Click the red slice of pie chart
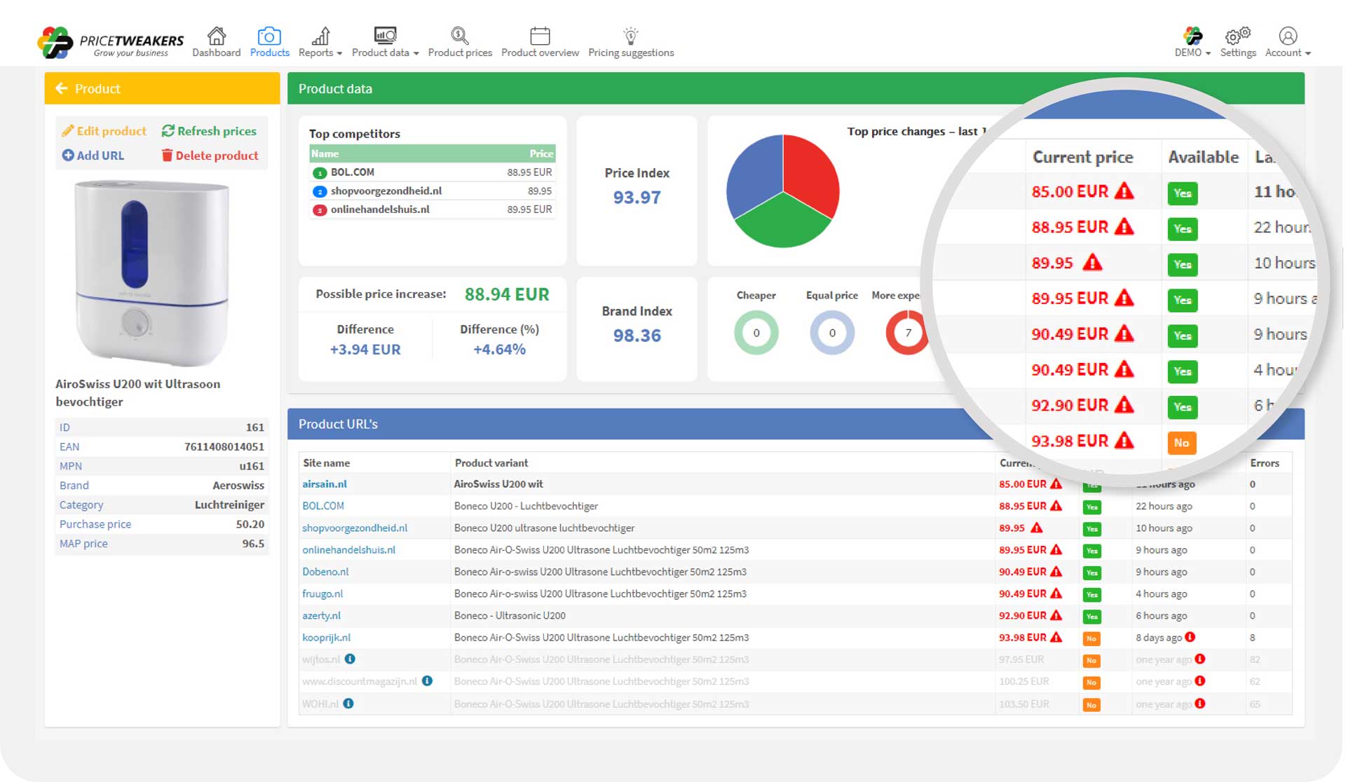 tap(808, 172)
